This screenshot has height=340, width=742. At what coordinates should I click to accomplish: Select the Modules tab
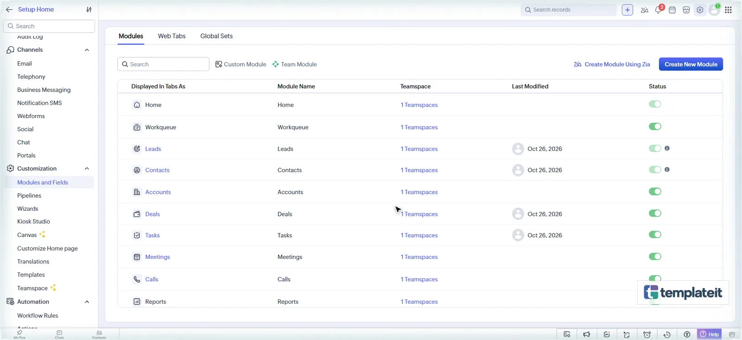pyautogui.click(x=131, y=36)
